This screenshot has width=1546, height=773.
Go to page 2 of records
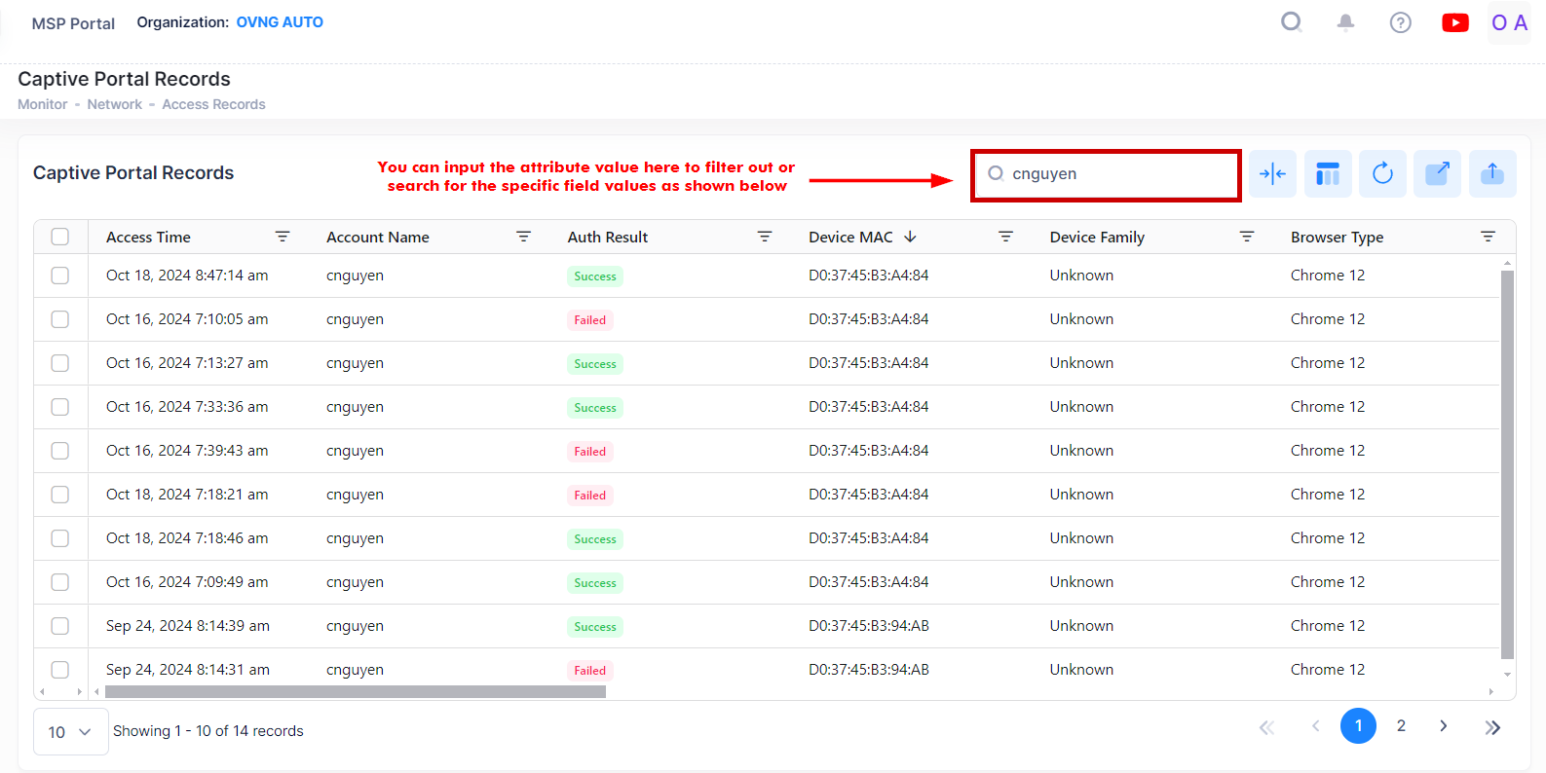click(1401, 726)
